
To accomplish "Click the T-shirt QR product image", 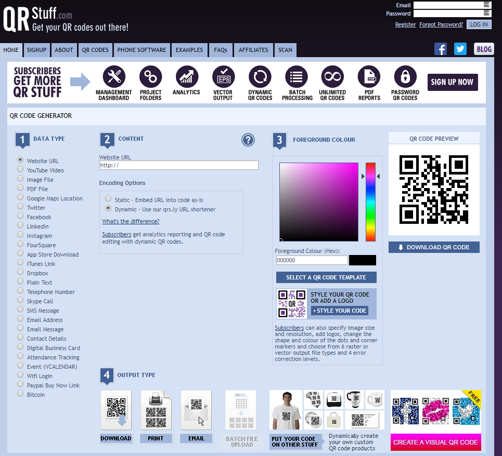I will 286,410.
